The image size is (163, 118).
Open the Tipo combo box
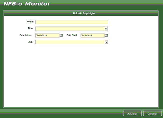72,29
